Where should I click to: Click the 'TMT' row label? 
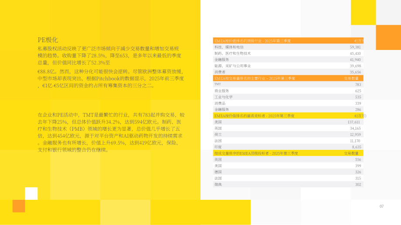(x=217, y=84)
